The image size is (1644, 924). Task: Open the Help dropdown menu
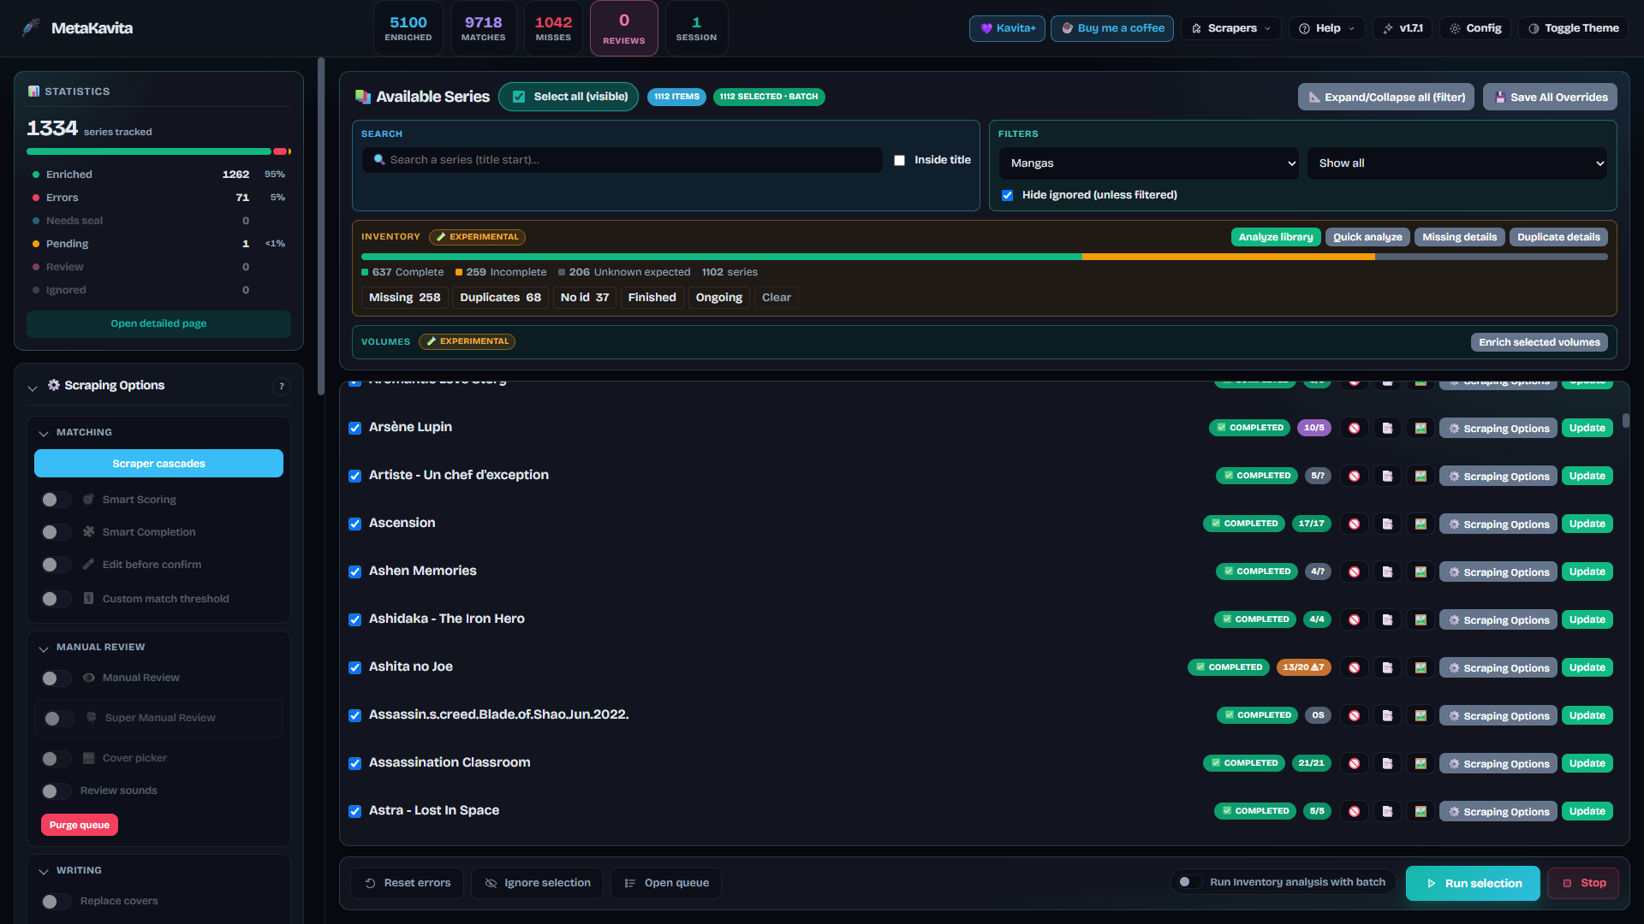1327,28
